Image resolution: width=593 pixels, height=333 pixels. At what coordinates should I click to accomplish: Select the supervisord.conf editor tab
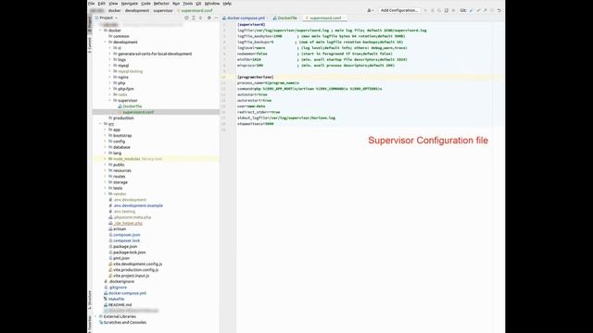pyautogui.click(x=325, y=18)
